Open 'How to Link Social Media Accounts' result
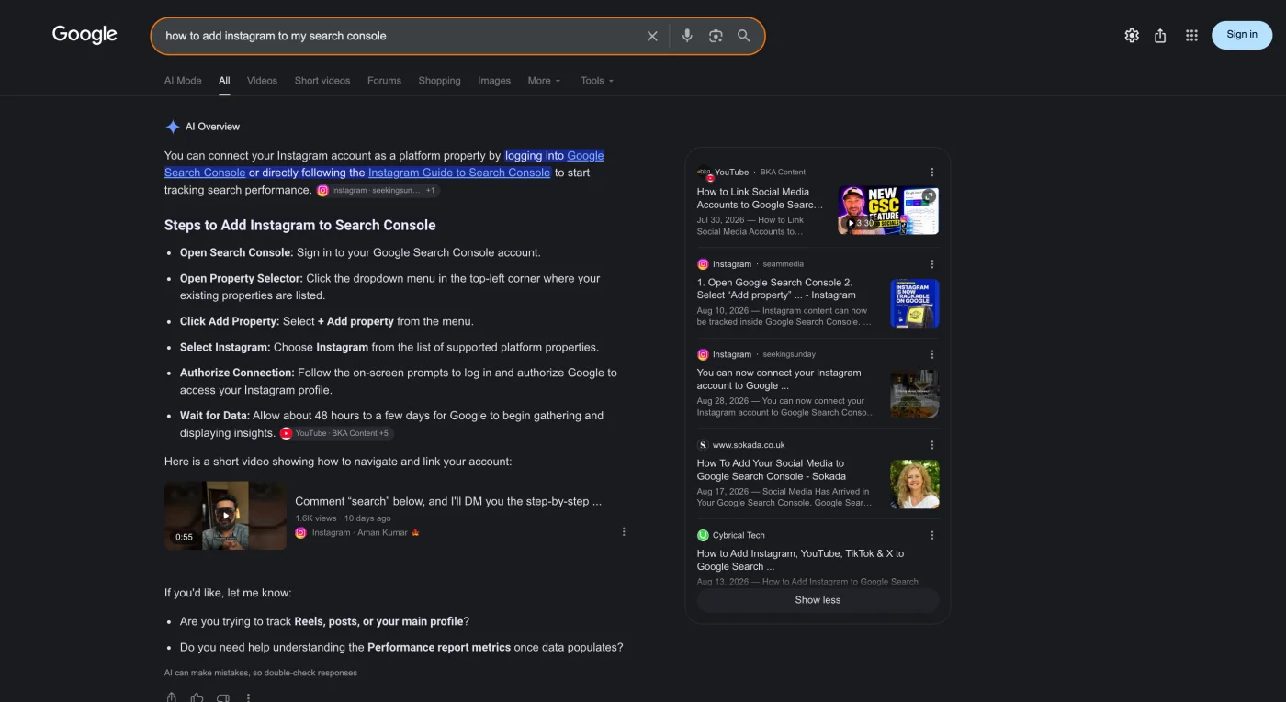 (x=760, y=198)
